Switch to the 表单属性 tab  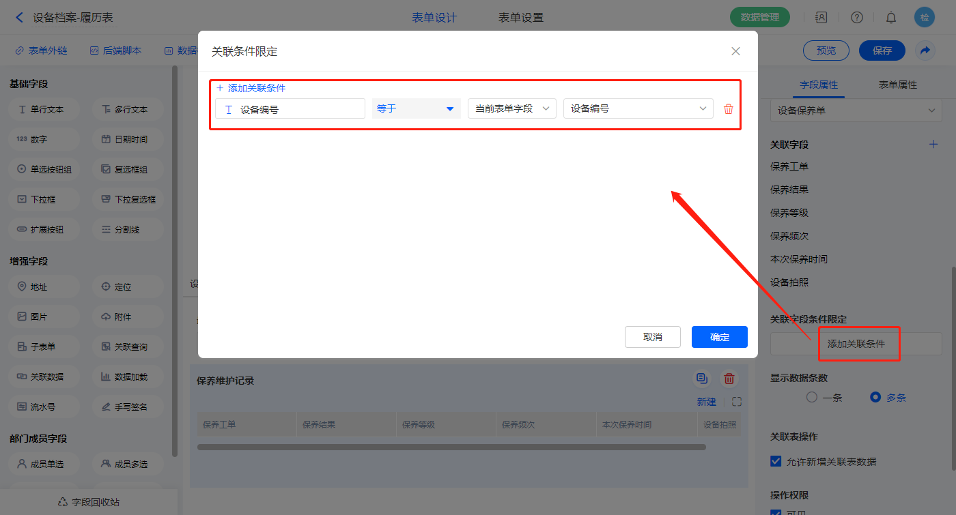coord(897,85)
